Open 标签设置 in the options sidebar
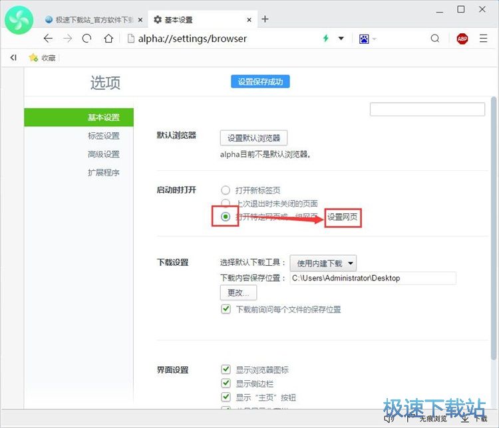 pyautogui.click(x=103, y=136)
